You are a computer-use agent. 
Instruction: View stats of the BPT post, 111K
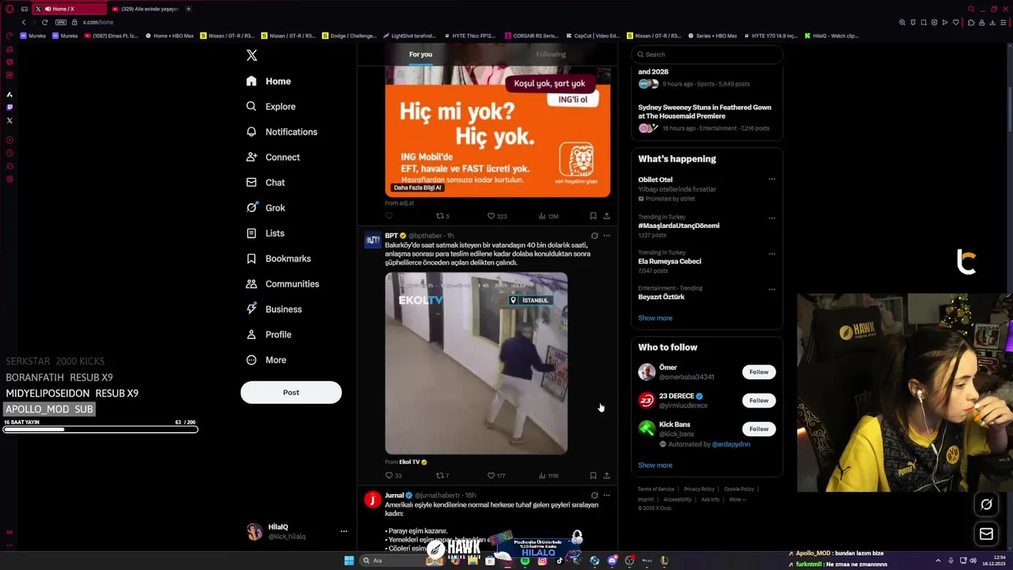tap(548, 476)
